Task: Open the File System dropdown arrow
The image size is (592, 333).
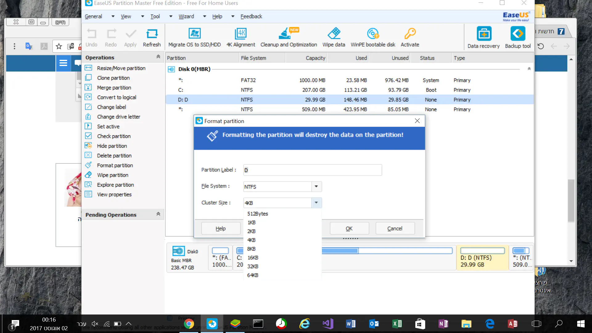Action: pos(316,187)
